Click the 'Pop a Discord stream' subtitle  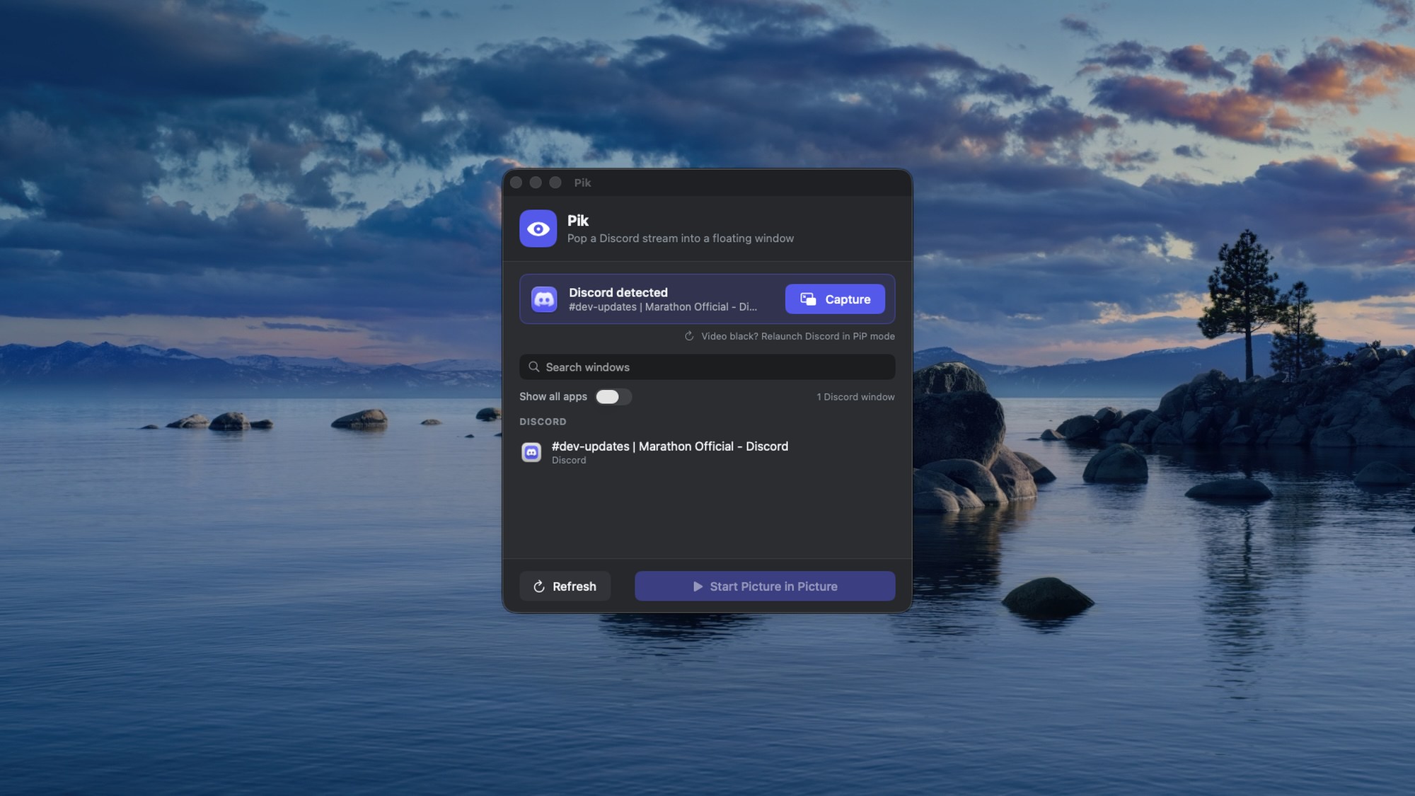(681, 238)
